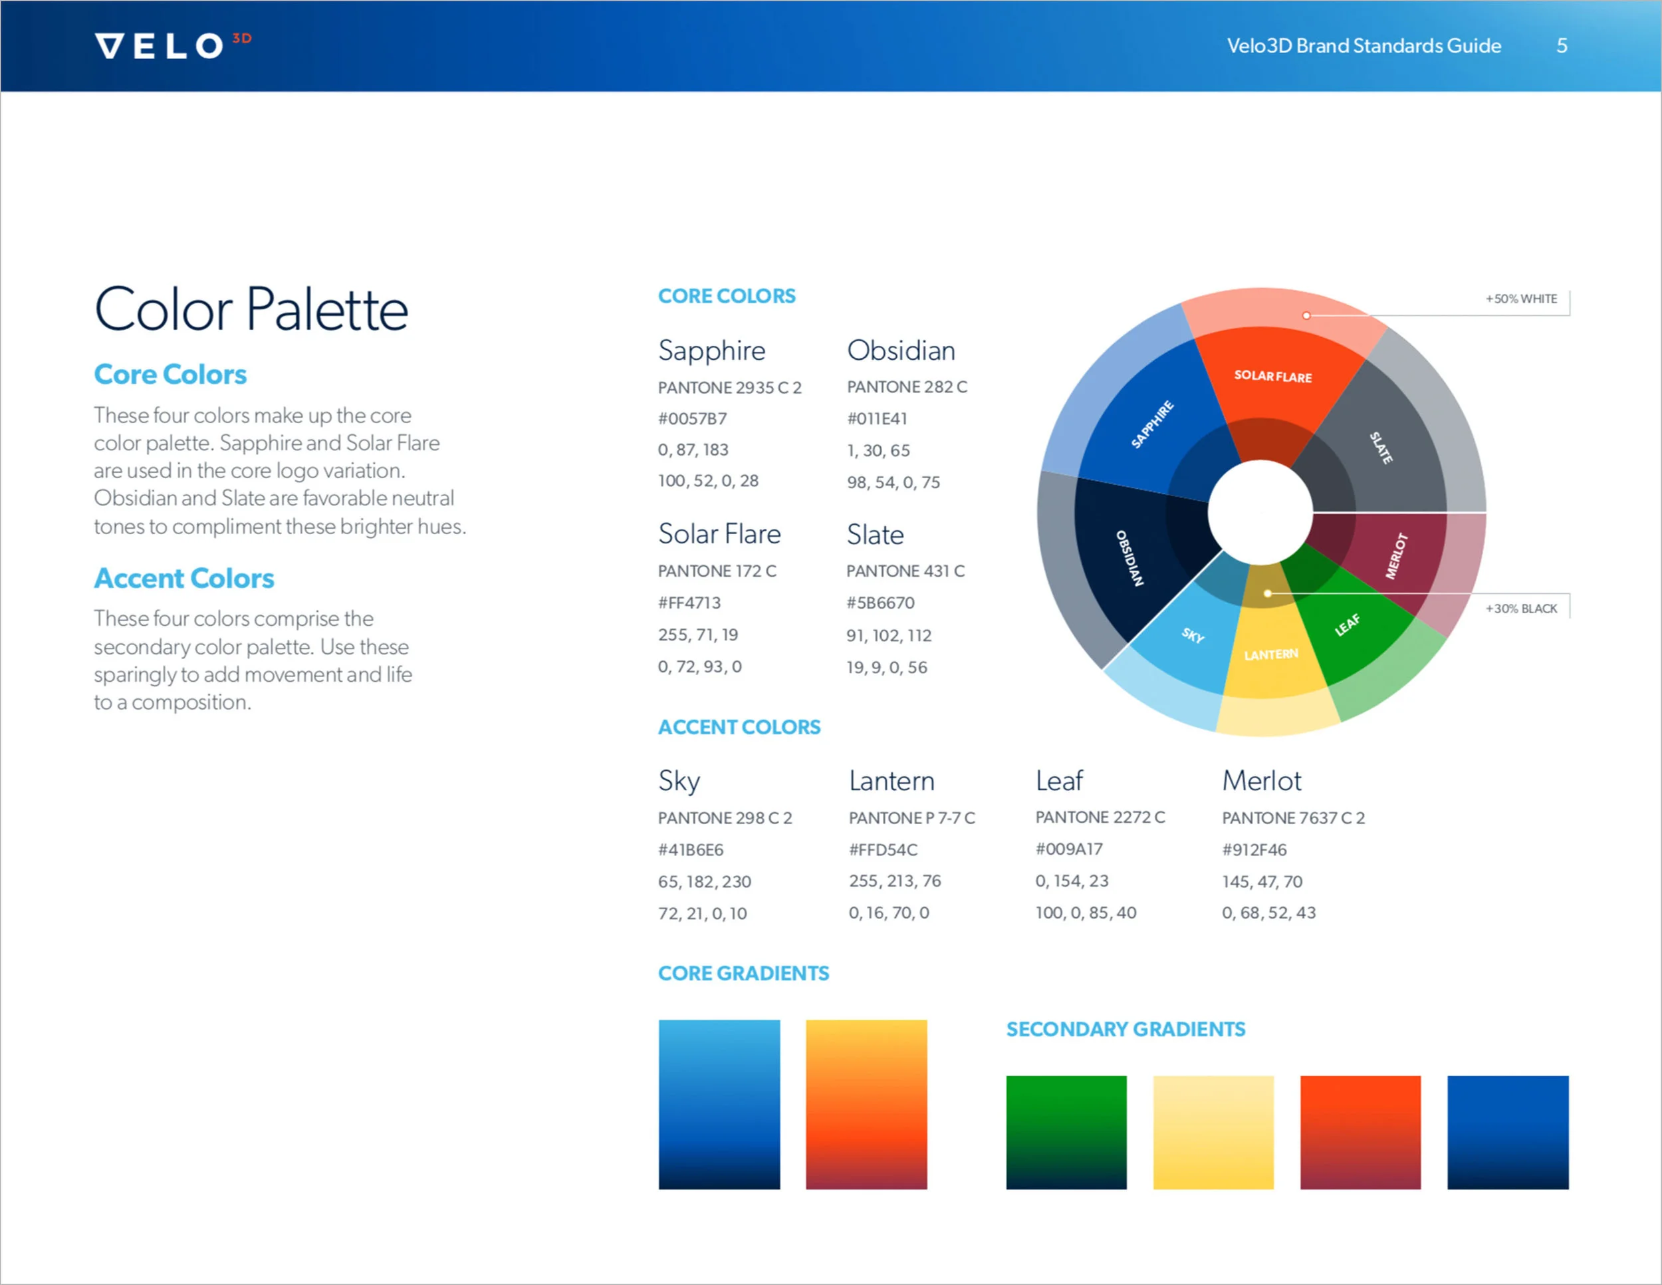Click hex value #0057B7

pos(693,419)
